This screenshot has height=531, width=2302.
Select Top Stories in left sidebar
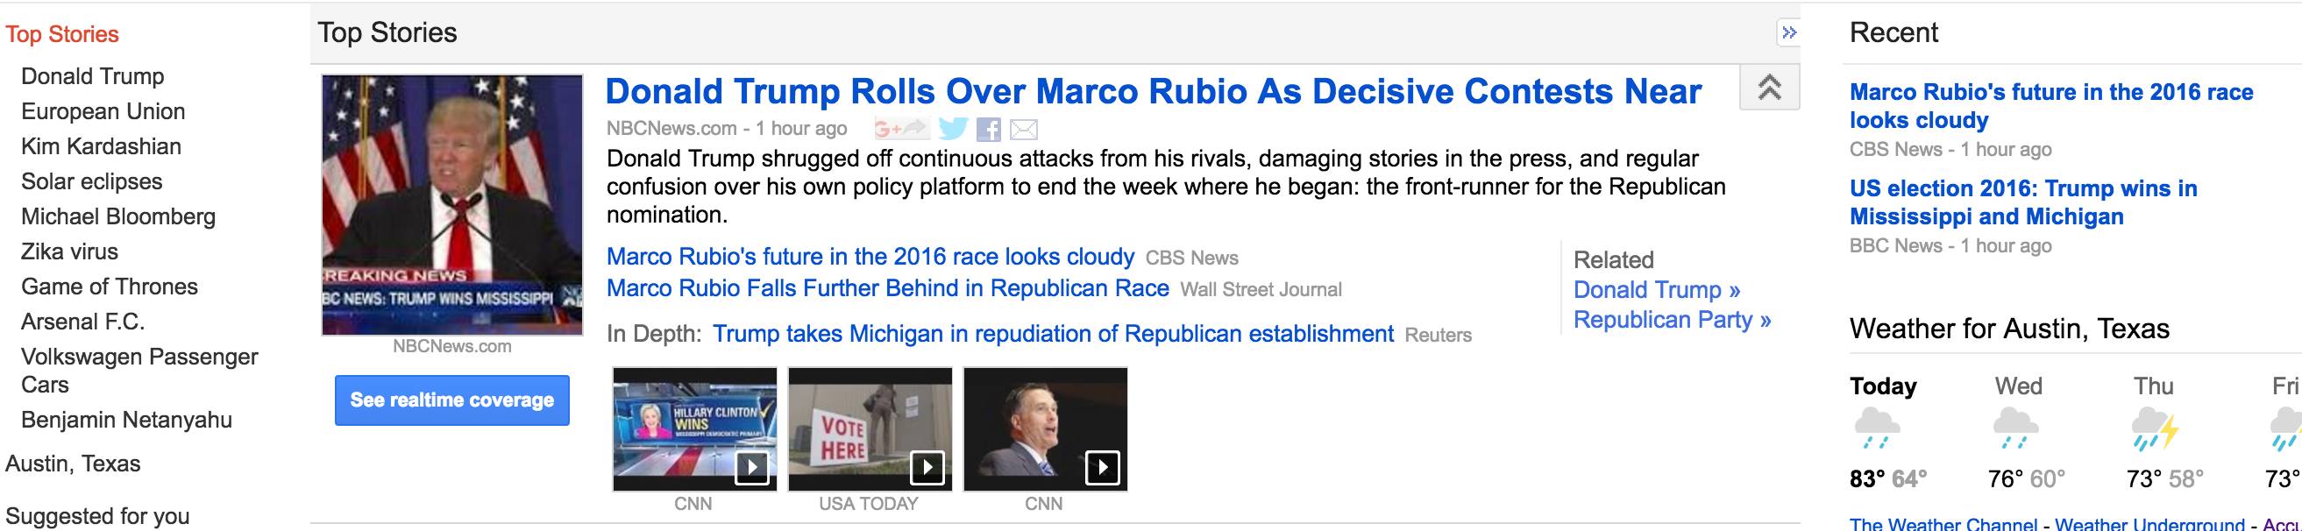coord(61,34)
